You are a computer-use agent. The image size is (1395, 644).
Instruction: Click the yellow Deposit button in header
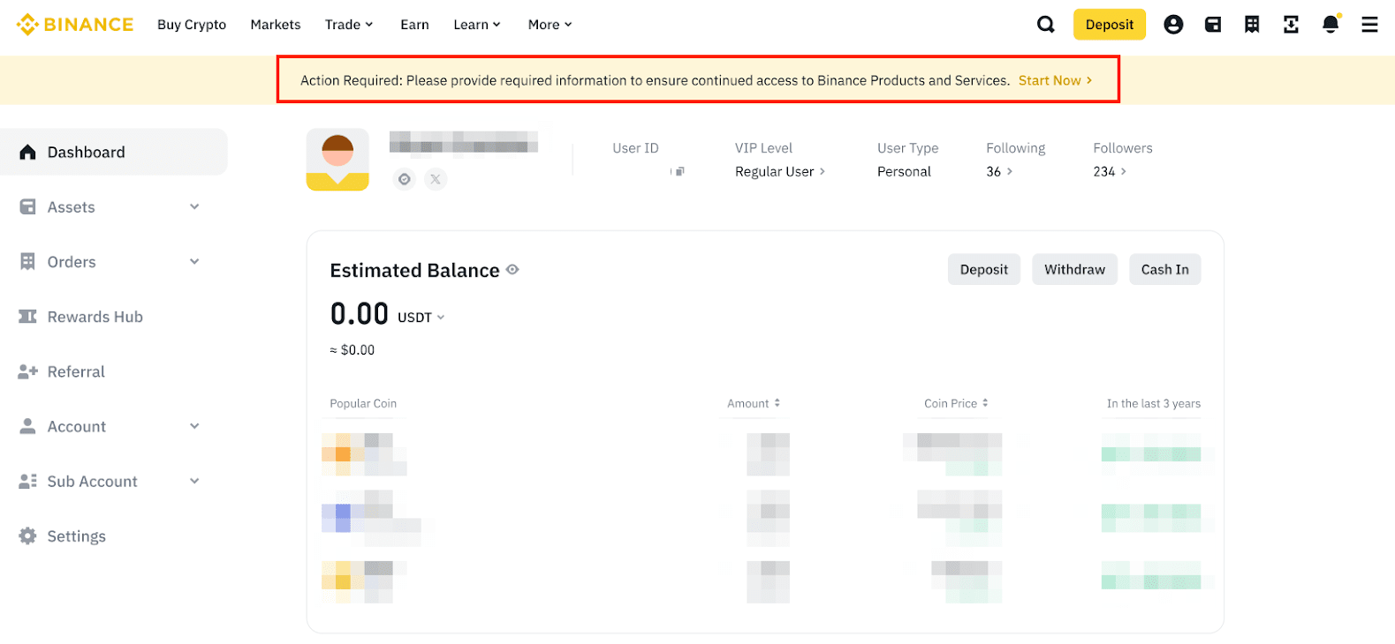point(1110,25)
